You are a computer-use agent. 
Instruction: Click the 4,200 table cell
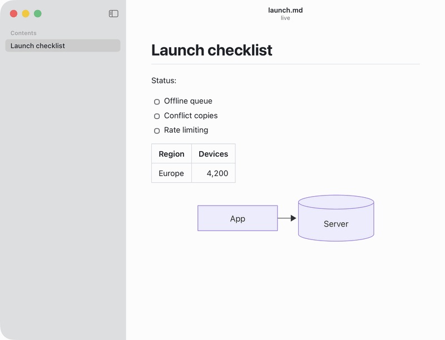[x=214, y=173]
